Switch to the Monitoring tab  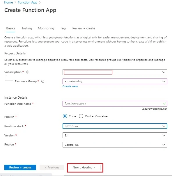[46, 28]
